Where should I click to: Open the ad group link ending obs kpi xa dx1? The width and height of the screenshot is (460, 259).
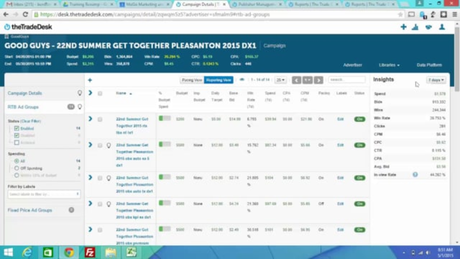(134, 210)
